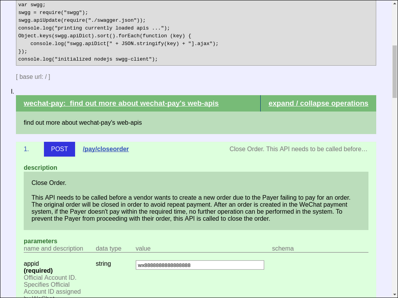
Task: Click the name and description column header
Action: 53,248
